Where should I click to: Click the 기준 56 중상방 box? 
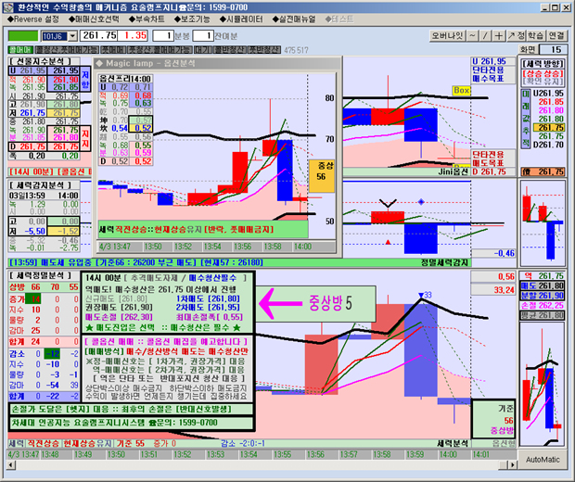[x=493, y=419]
